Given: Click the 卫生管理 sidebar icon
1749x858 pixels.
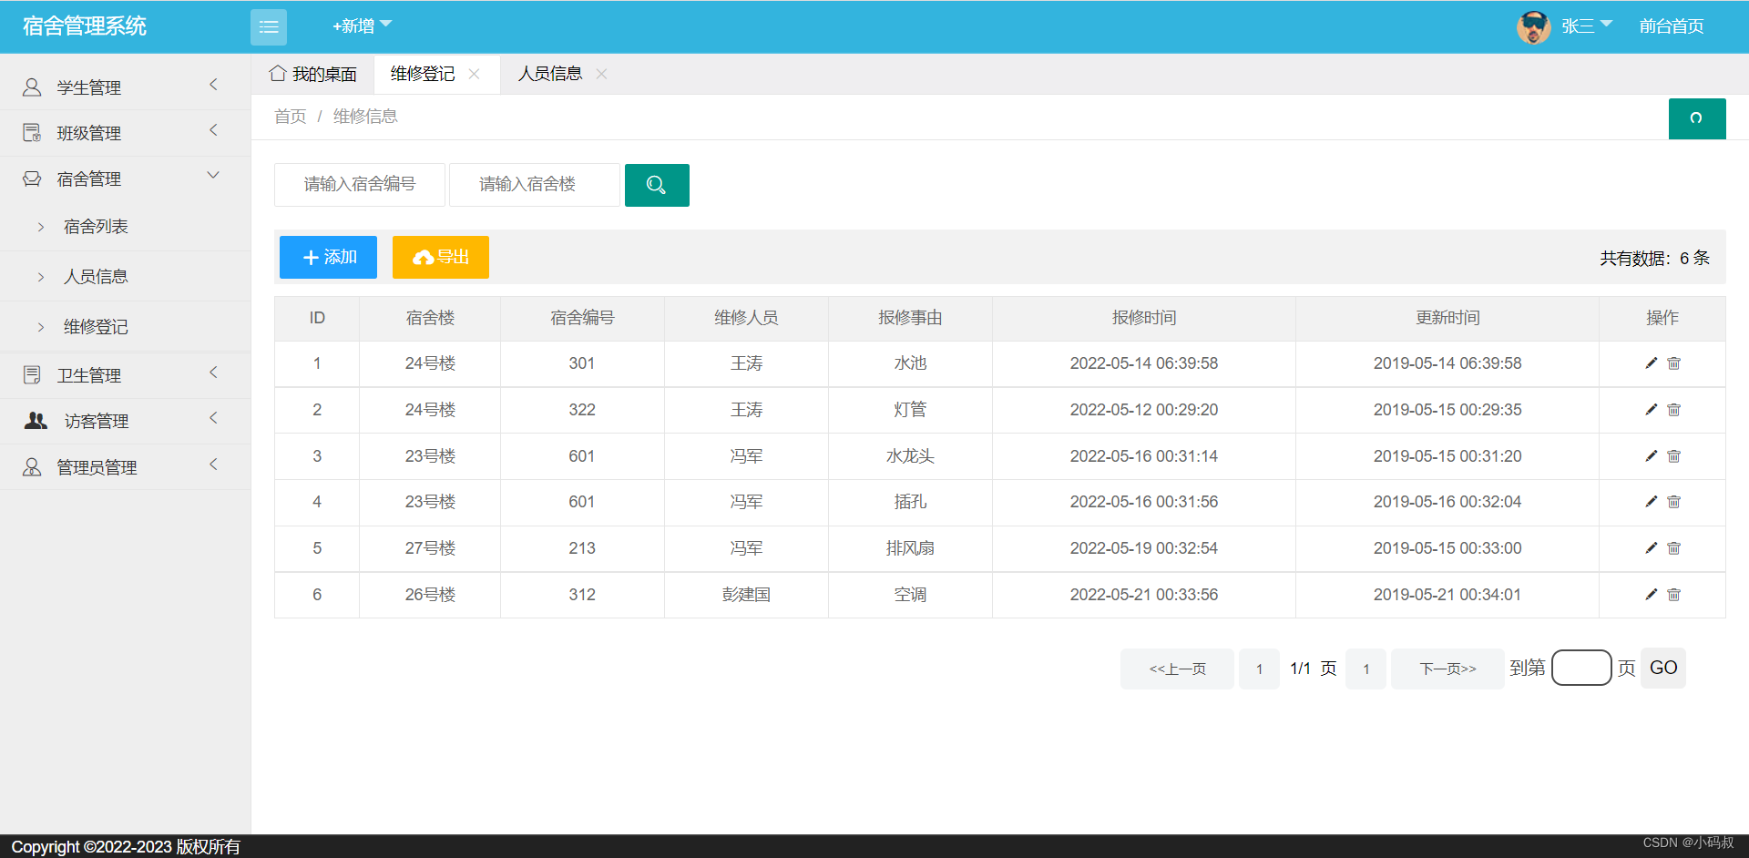Looking at the screenshot, I should coord(32,374).
